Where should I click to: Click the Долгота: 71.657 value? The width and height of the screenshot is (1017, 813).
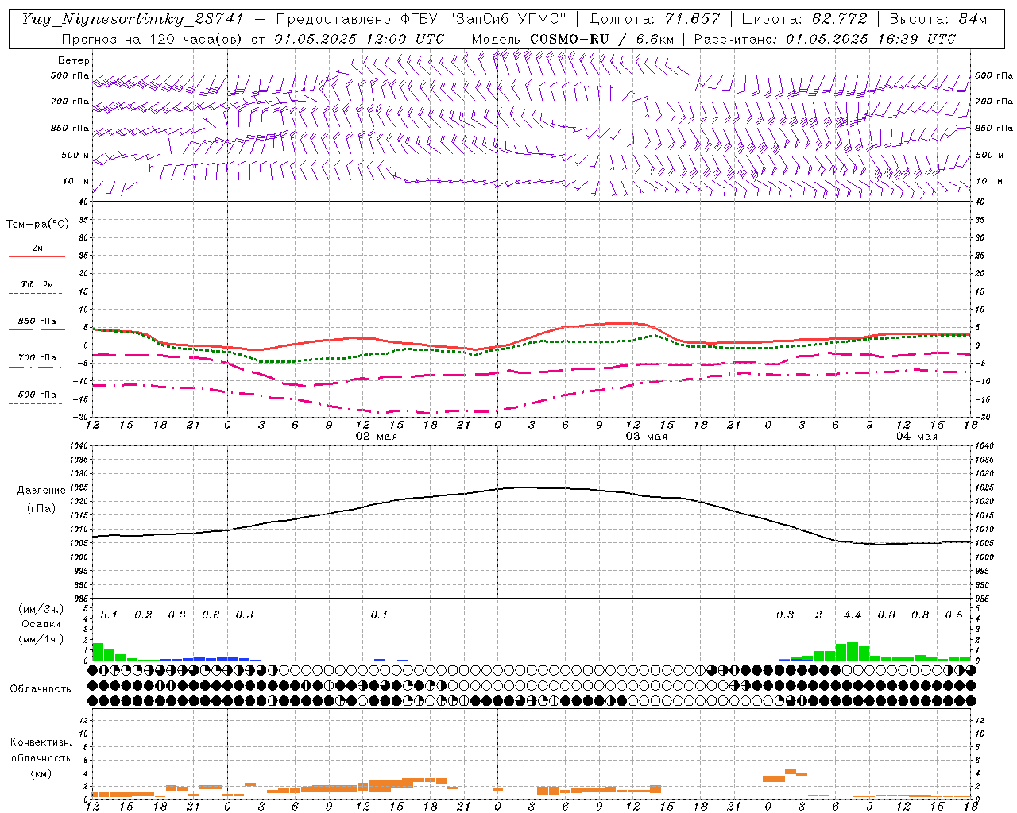tap(655, 19)
